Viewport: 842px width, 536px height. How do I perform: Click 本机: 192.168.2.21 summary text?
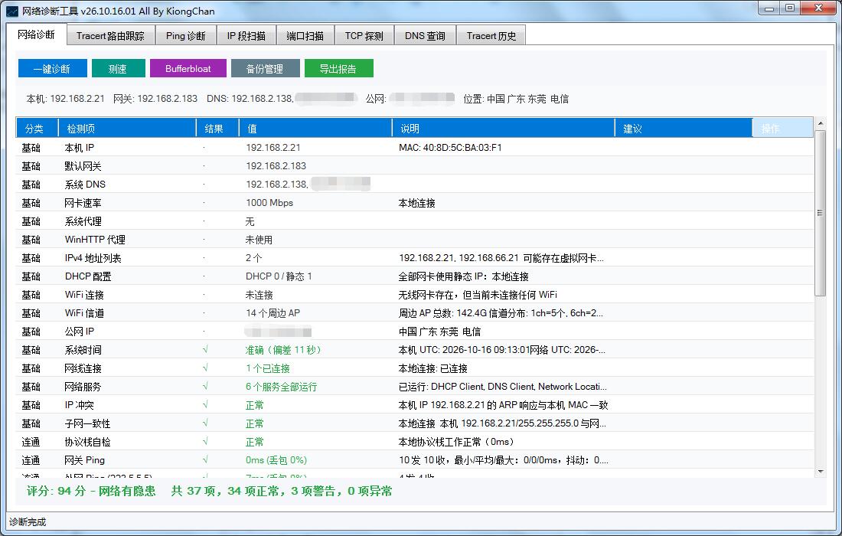(66, 99)
